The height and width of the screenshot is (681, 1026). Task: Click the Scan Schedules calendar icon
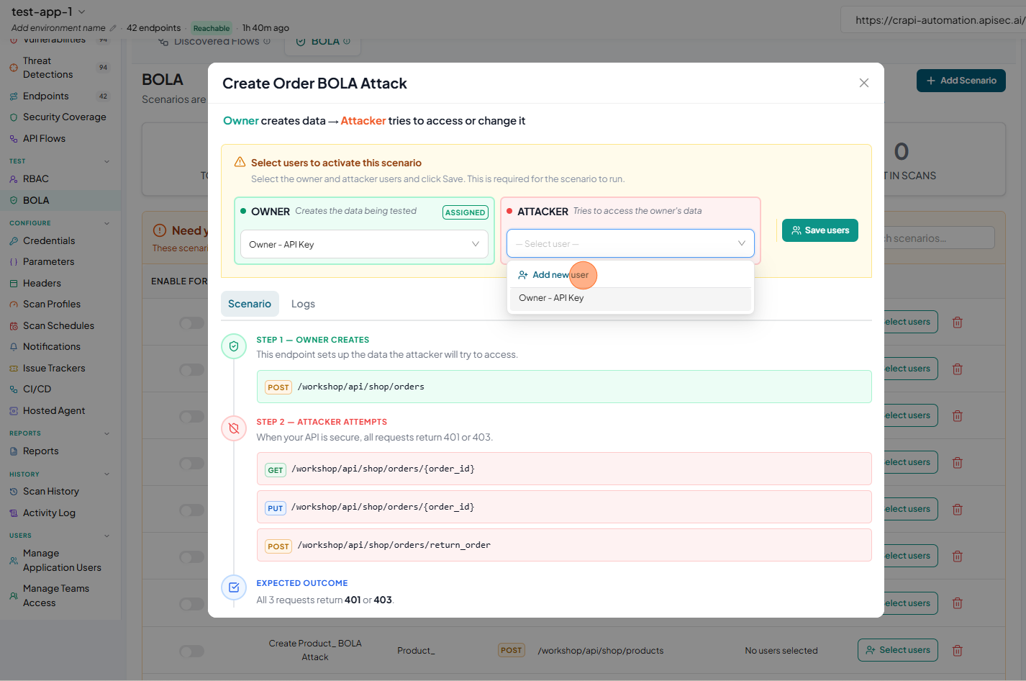point(13,326)
